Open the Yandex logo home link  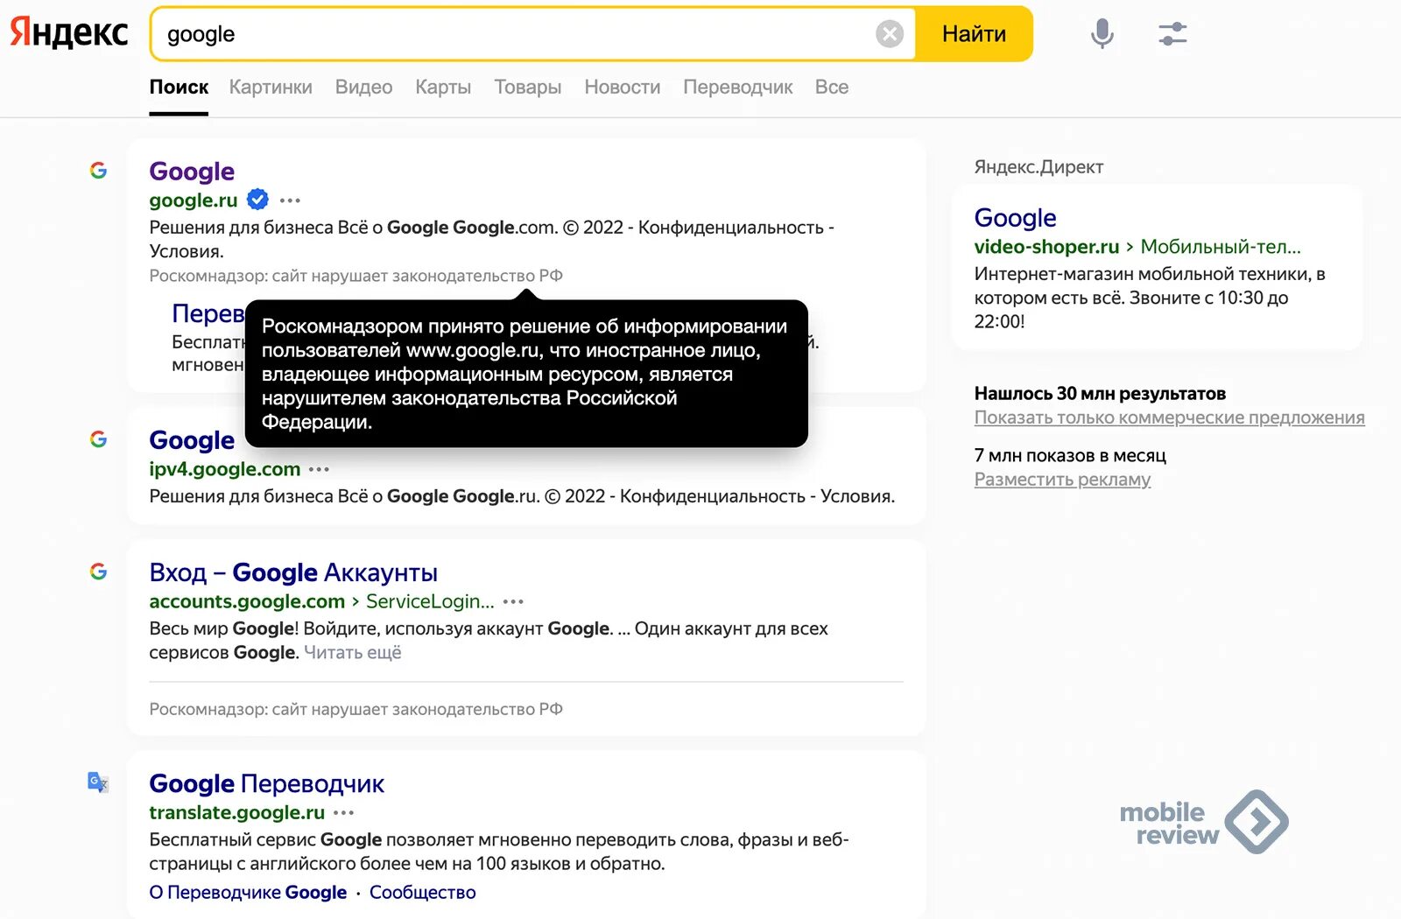pyautogui.click(x=68, y=33)
